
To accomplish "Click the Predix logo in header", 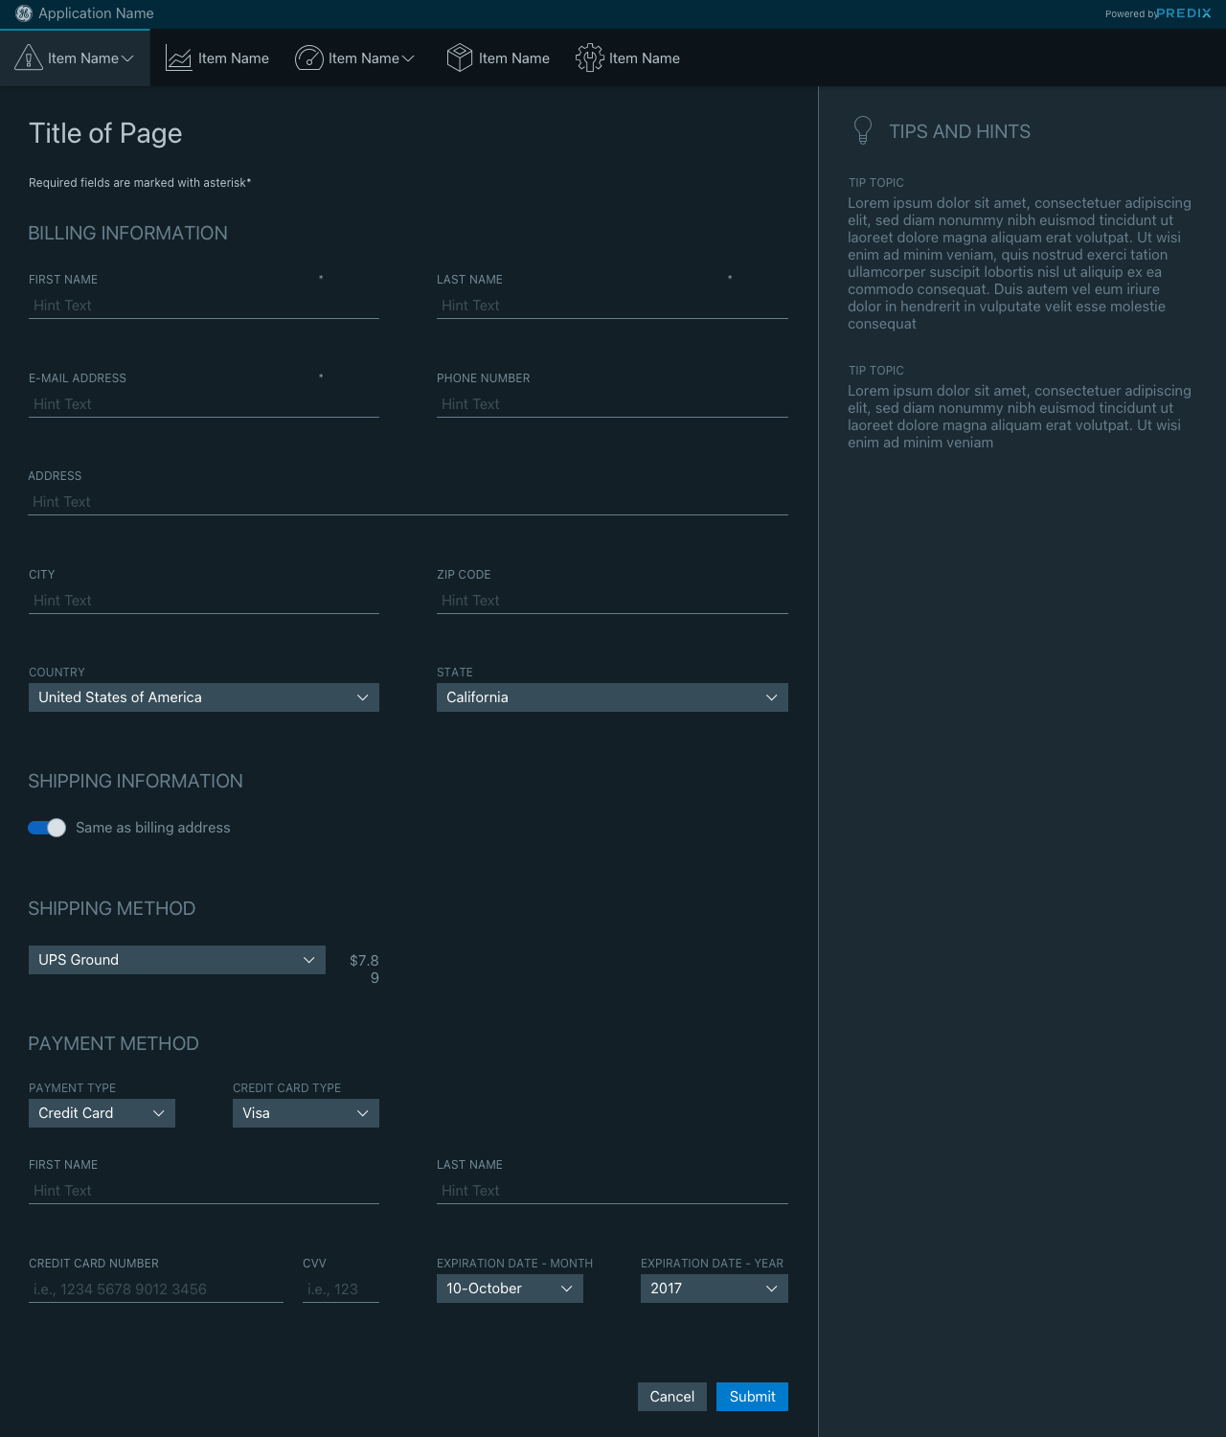I will (x=1183, y=13).
